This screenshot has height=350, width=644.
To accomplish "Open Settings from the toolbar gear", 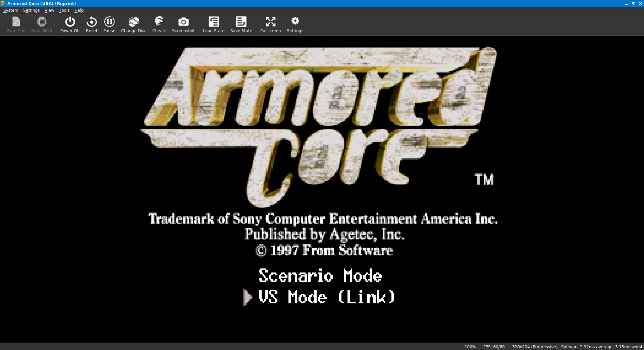I will tap(295, 25).
